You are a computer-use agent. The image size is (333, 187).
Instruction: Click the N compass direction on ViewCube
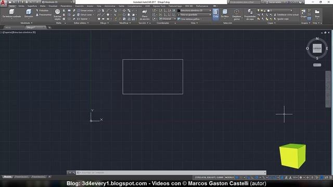pos(317,39)
